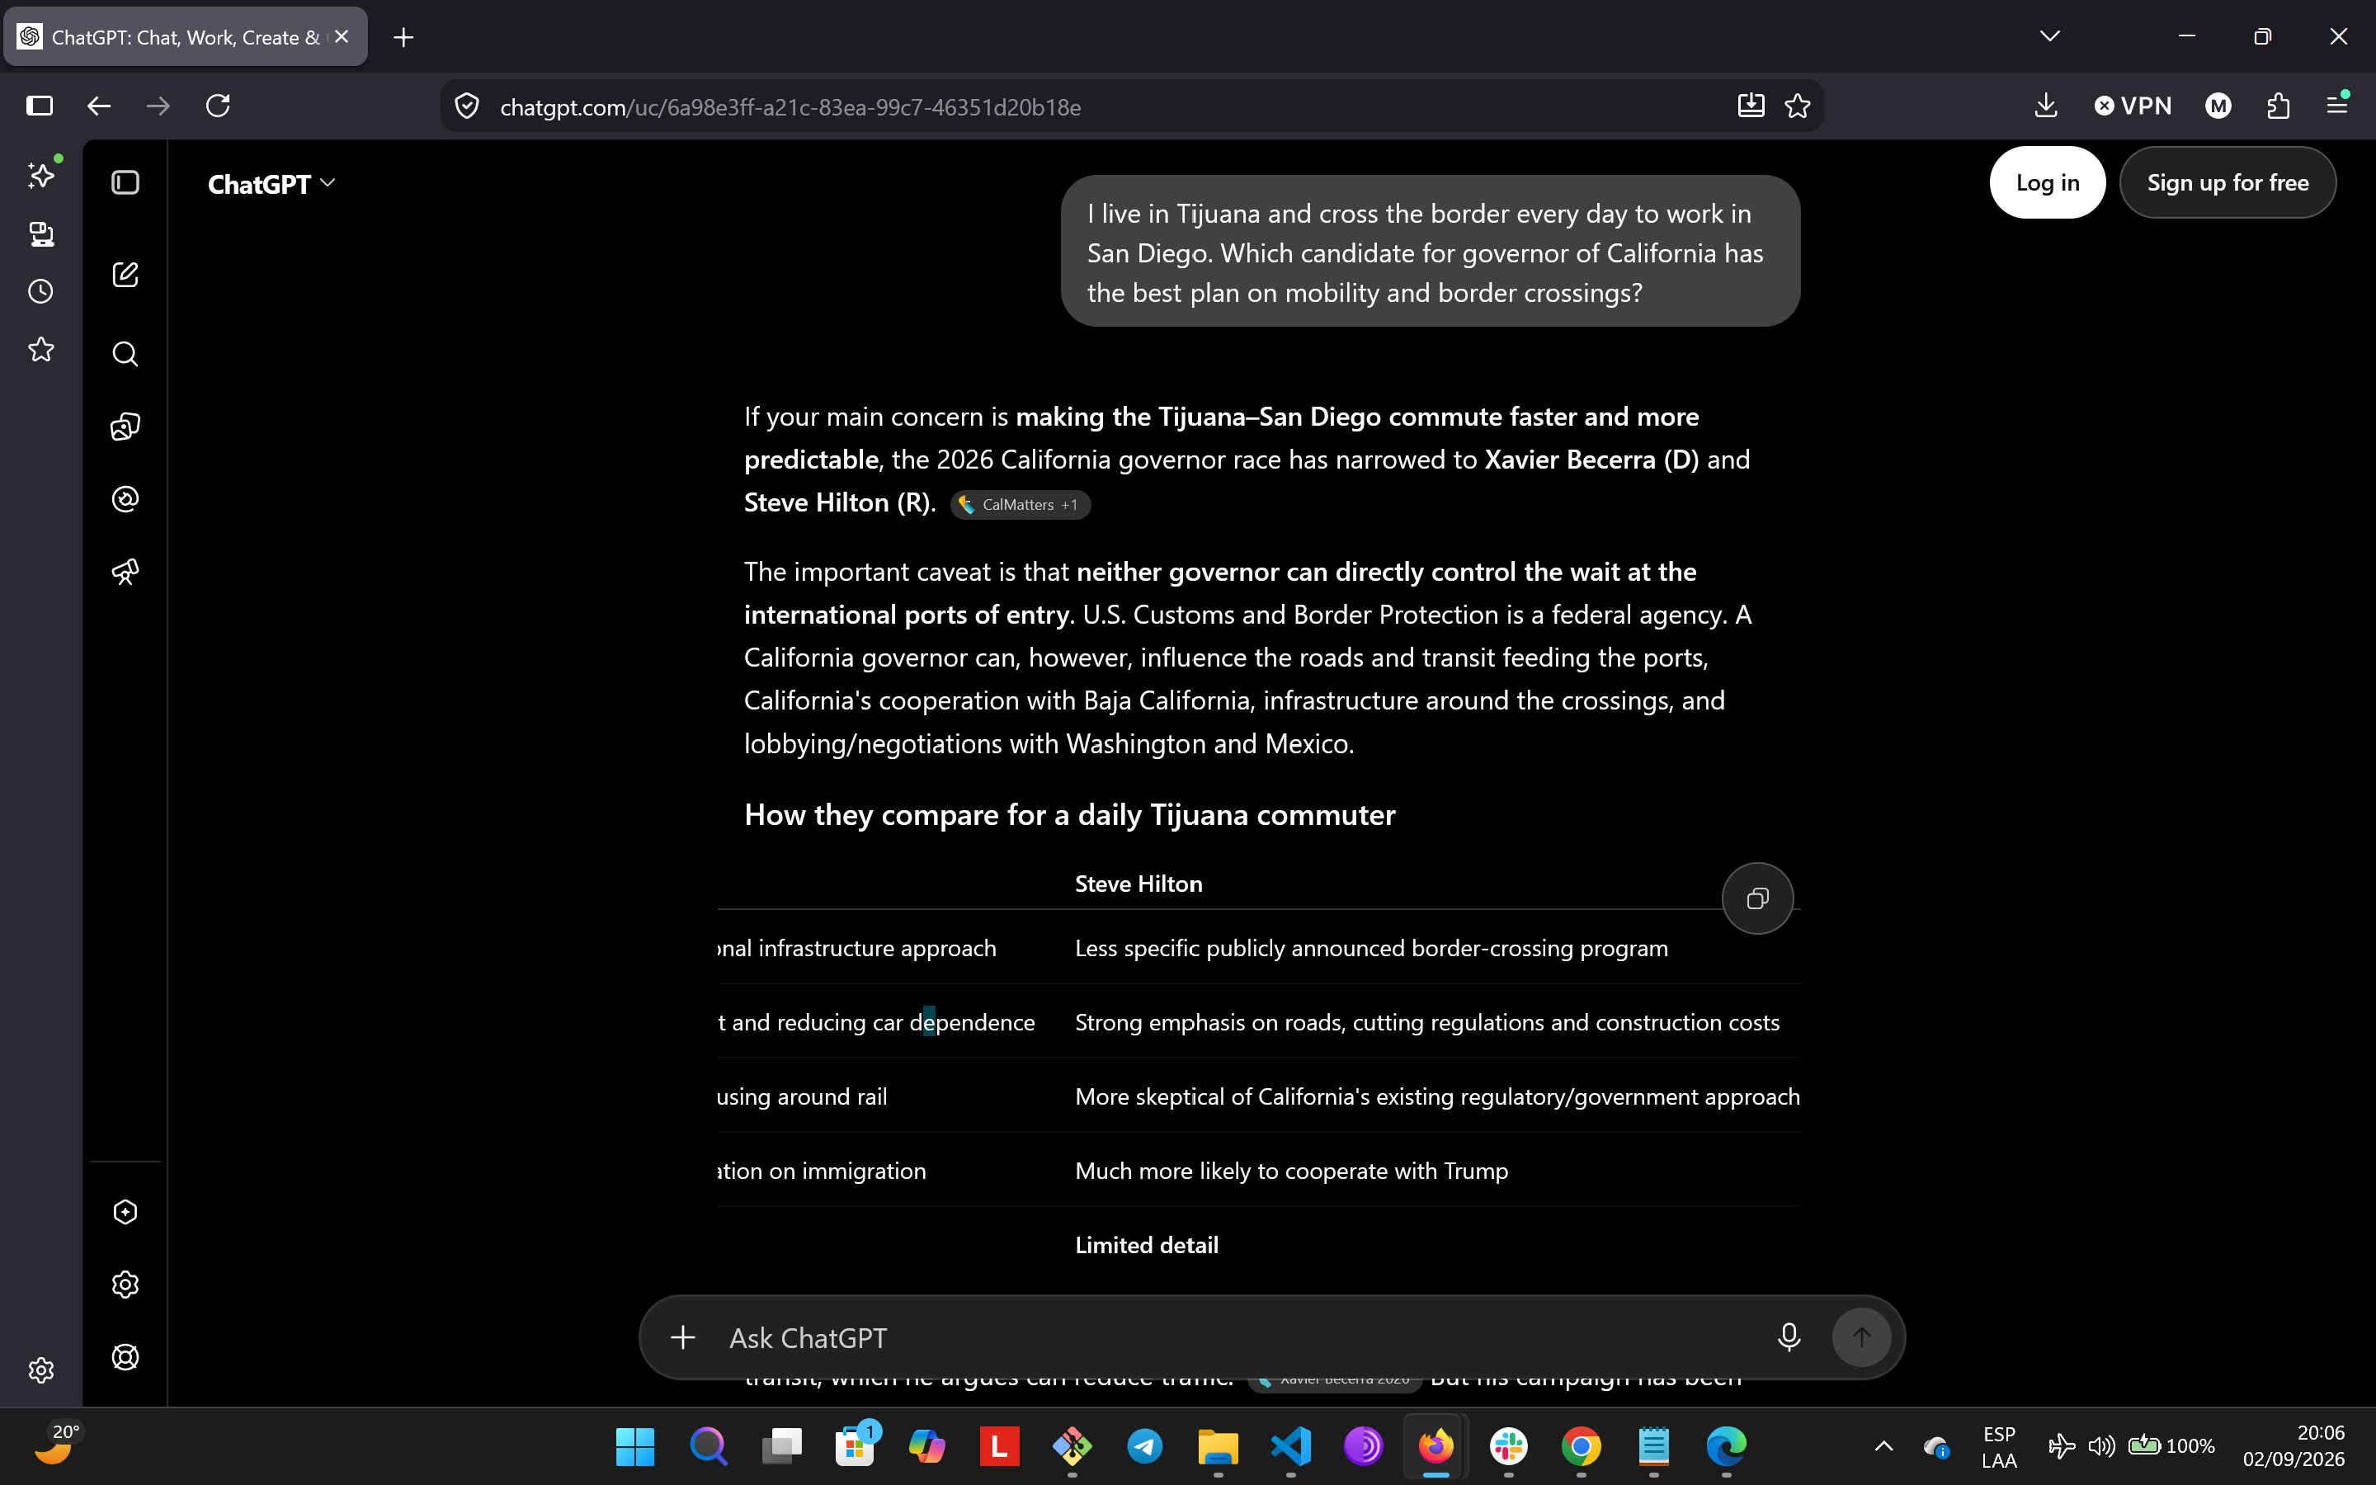The height and width of the screenshot is (1485, 2376).
Task: Open the extensions puzzle-piece menu
Action: (2279, 106)
